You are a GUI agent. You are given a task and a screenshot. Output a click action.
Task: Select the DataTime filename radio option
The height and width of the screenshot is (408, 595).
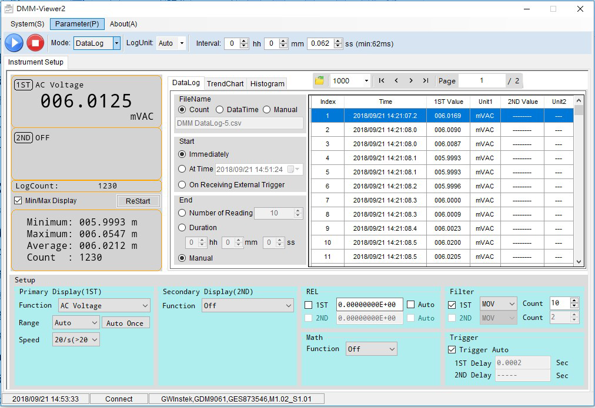point(220,110)
